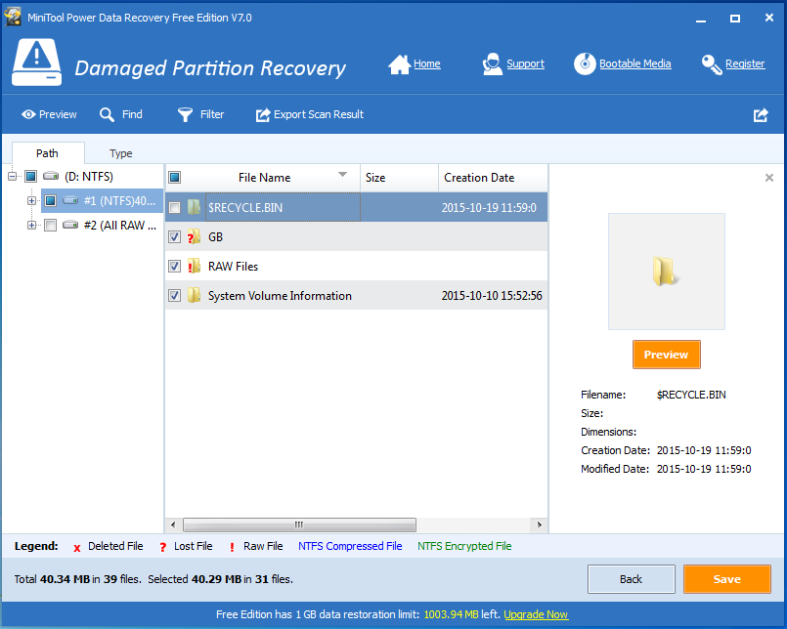787x629 pixels.
Task: Check the #2 (All RAW) checkbox
Action: [50, 226]
